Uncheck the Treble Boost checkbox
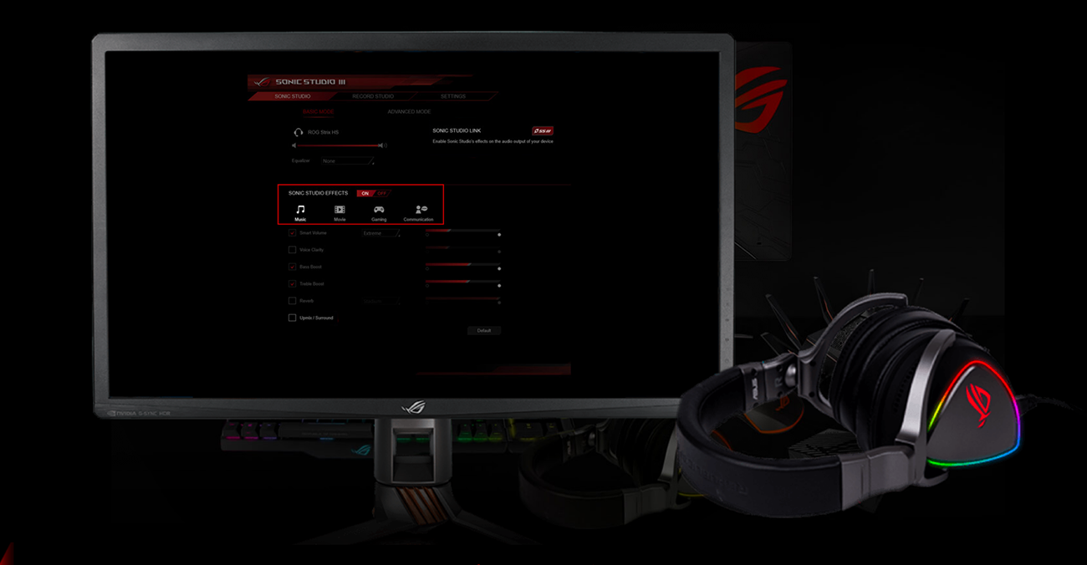This screenshot has height=565, width=1087. point(292,284)
